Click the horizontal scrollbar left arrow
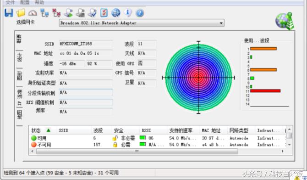This screenshot has width=307, height=180. coord(33,151)
